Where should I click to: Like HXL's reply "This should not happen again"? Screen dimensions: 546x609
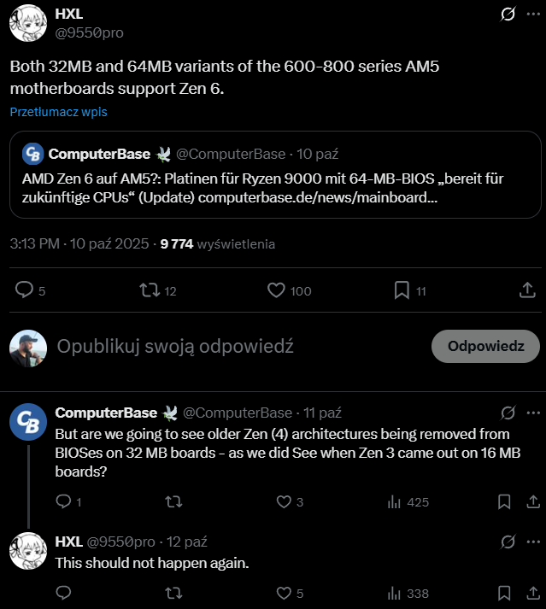(x=284, y=593)
